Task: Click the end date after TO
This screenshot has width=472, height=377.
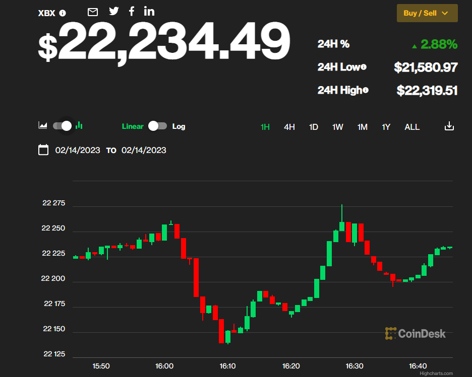Action: [x=144, y=150]
